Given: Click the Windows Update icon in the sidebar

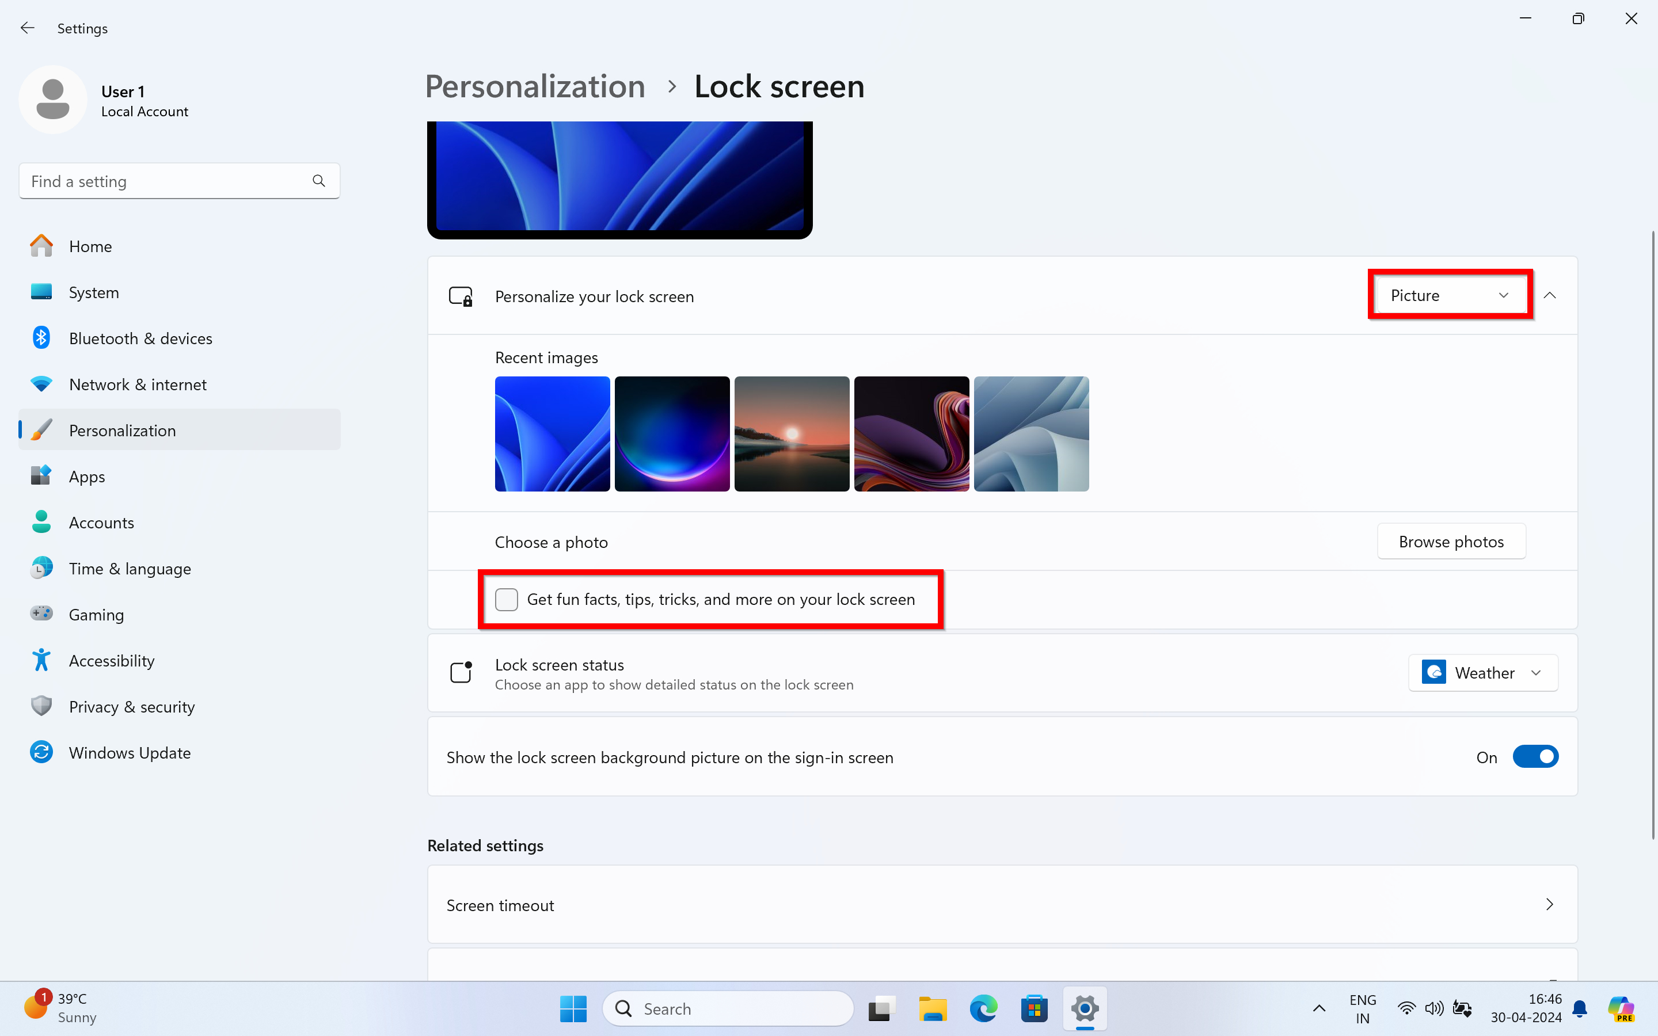Looking at the screenshot, I should [41, 752].
